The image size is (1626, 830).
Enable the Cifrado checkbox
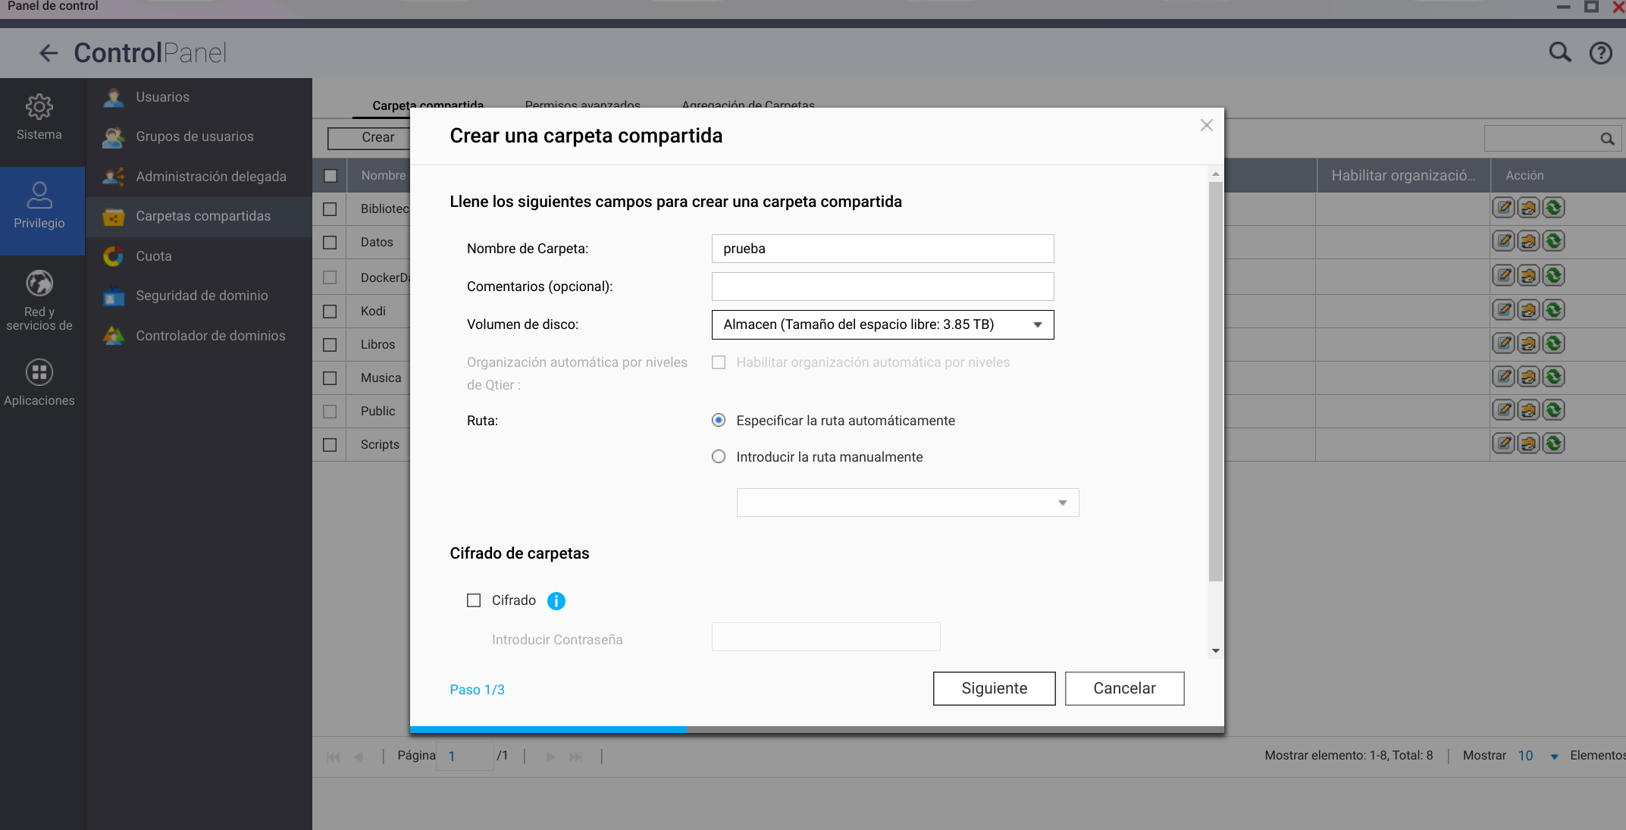pyautogui.click(x=474, y=600)
